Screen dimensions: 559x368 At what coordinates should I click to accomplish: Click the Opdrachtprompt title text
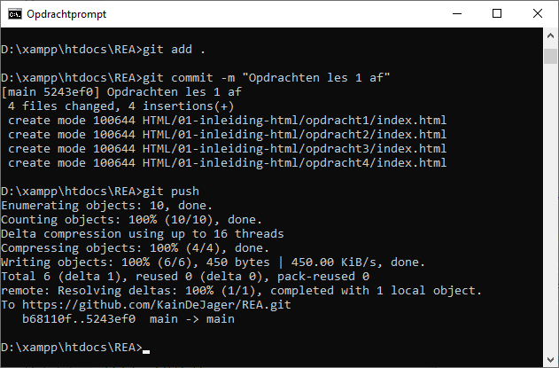[x=66, y=14]
